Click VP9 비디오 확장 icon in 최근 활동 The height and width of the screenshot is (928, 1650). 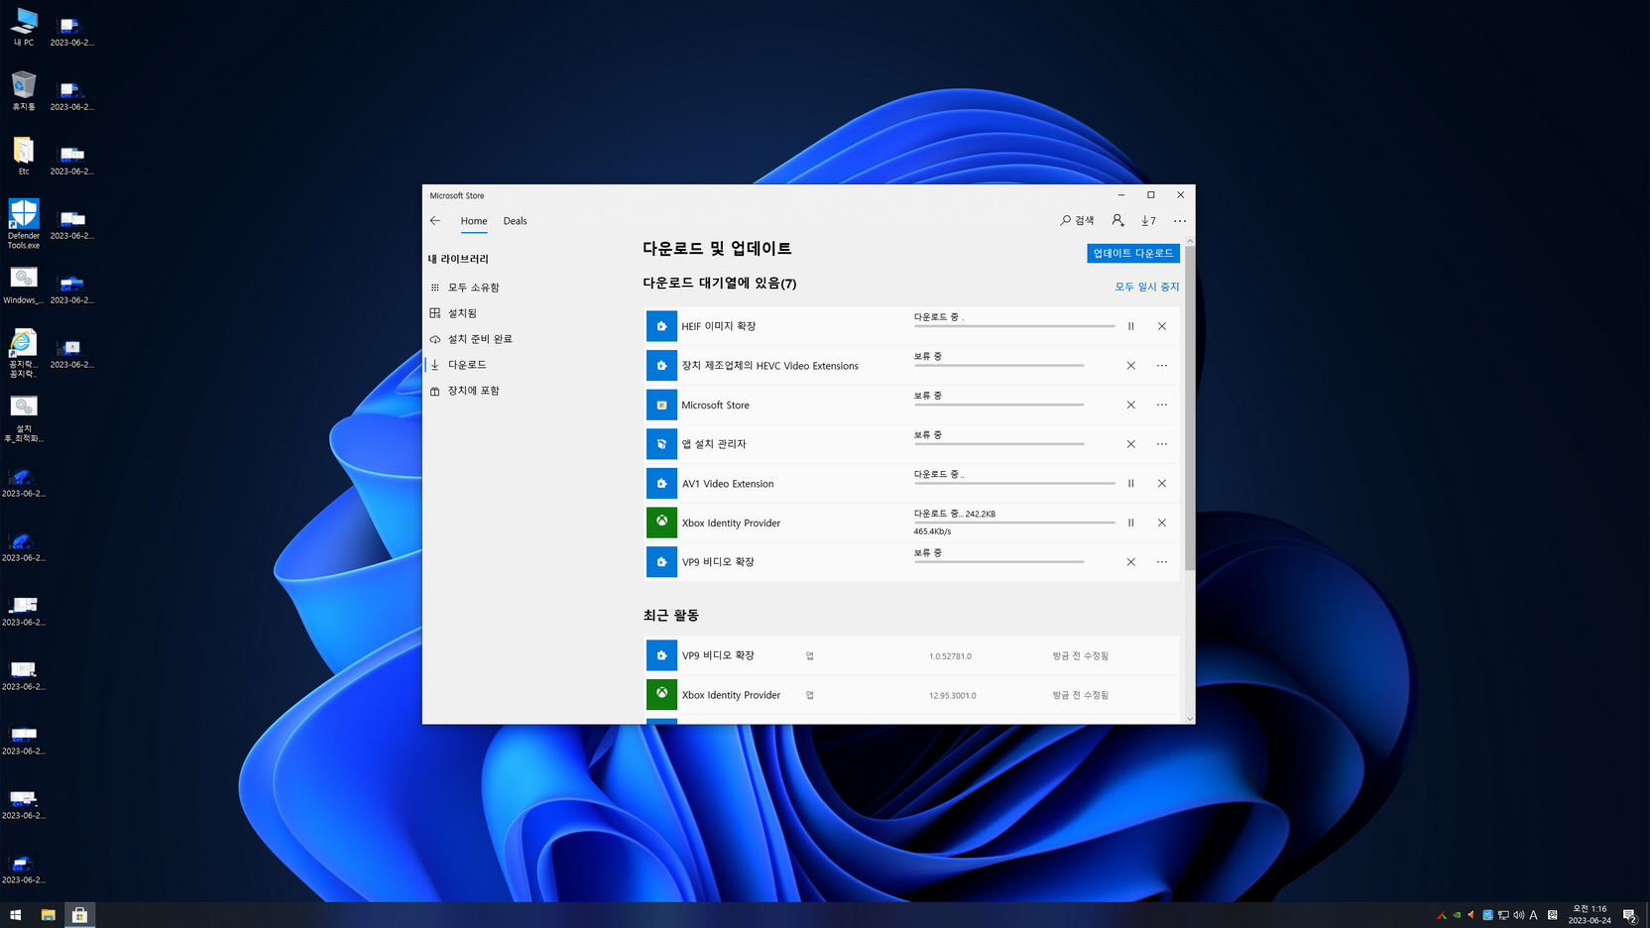661,655
